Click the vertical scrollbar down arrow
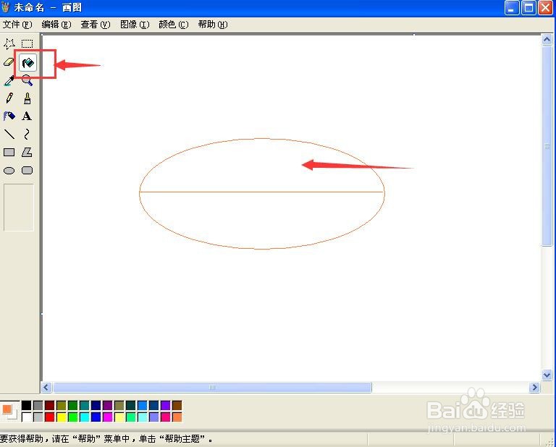The height and width of the screenshot is (447, 556). pyautogui.click(x=547, y=375)
